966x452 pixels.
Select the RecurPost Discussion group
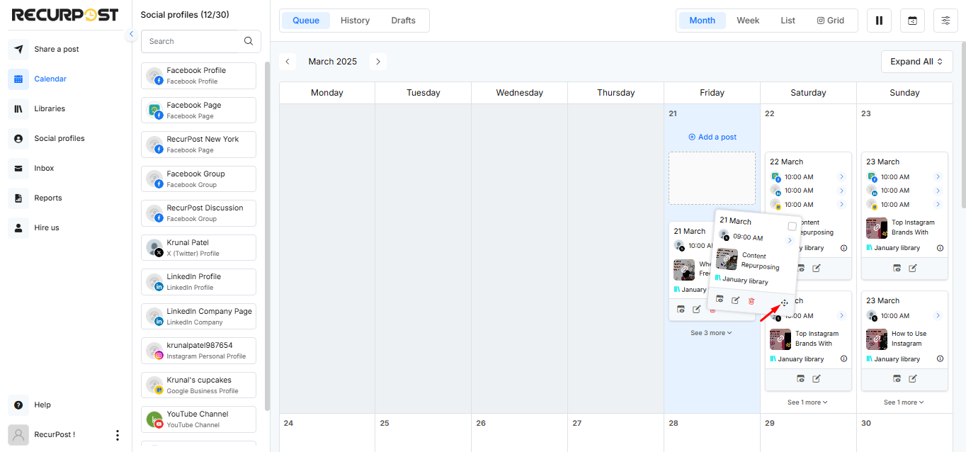click(x=198, y=213)
